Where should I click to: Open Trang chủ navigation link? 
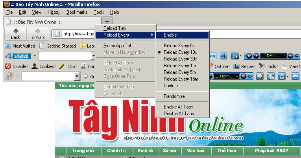pyautogui.click(x=83, y=151)
